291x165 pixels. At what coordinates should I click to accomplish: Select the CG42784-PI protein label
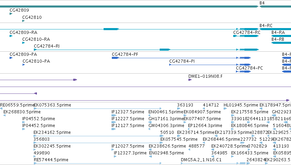[182, 61]
